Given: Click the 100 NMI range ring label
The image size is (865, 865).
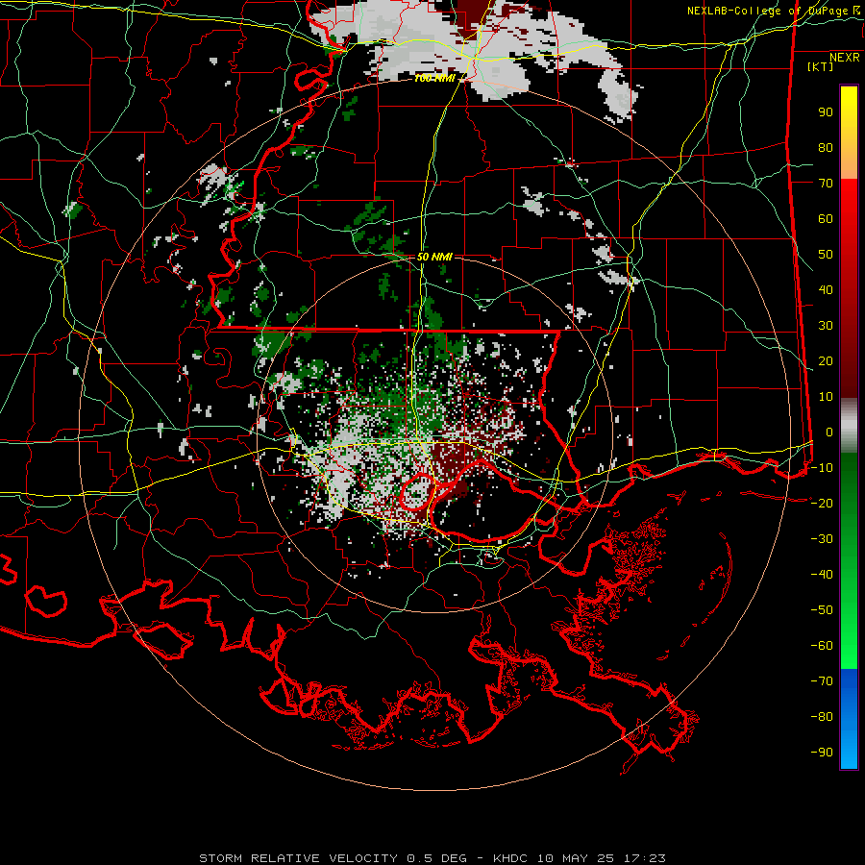Looking at the screenshot, I should (434, 79).
